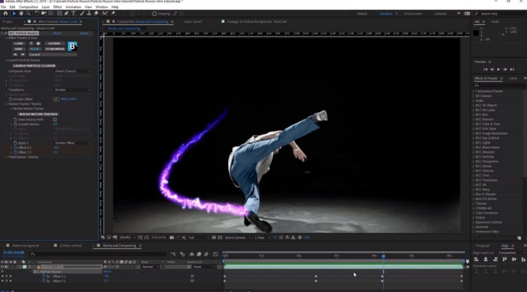This screenshot has width=527, height=292.
Task: Click the Home icon in the toolbar
Action: click(6, 13)
